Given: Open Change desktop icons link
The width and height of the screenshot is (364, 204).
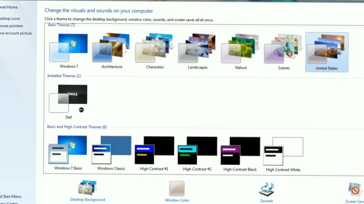Looking at the screenshot, I should (10, 18).
